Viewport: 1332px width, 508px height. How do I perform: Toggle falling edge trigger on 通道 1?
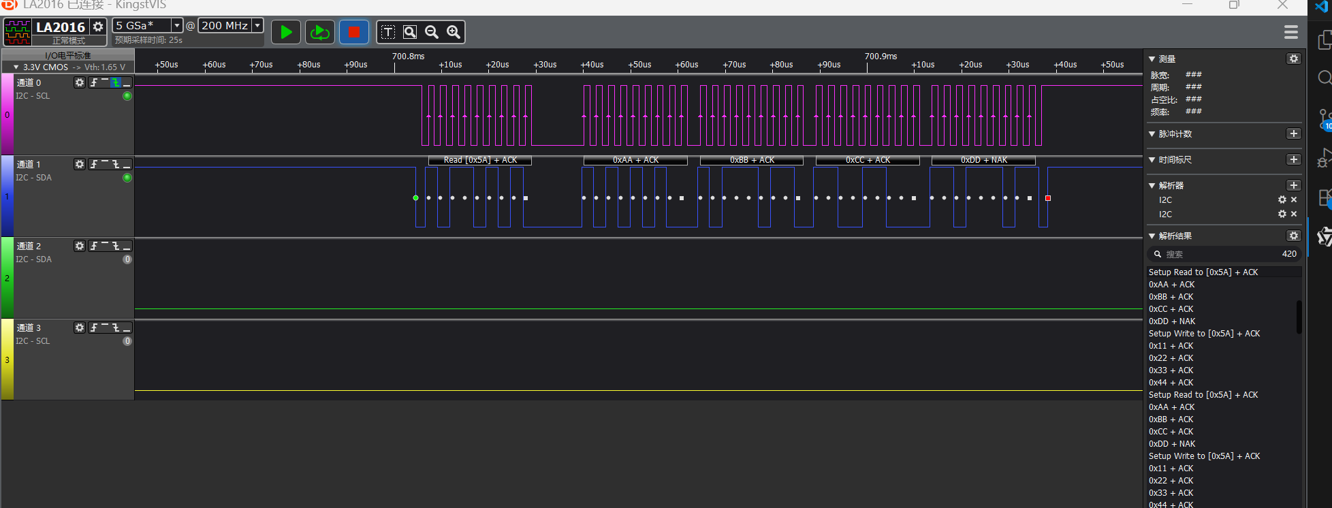click(x=116, y=164)
